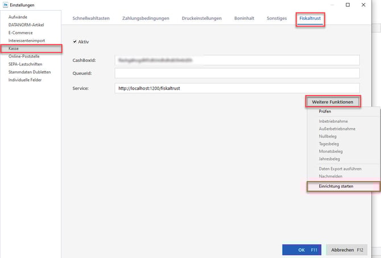
Task: Go to the Druckeinstellungen tab
Action: (202, 18)
